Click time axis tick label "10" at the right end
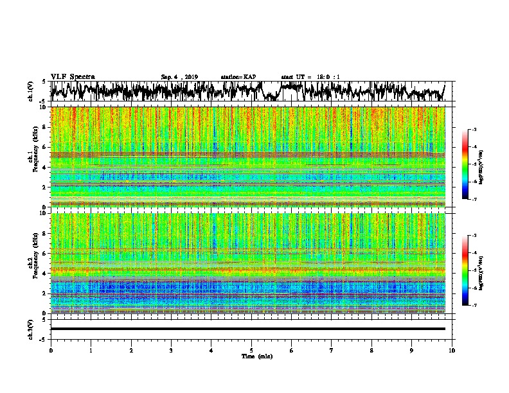The width and height of the screenshot is (509, 393). pos(452,351)
